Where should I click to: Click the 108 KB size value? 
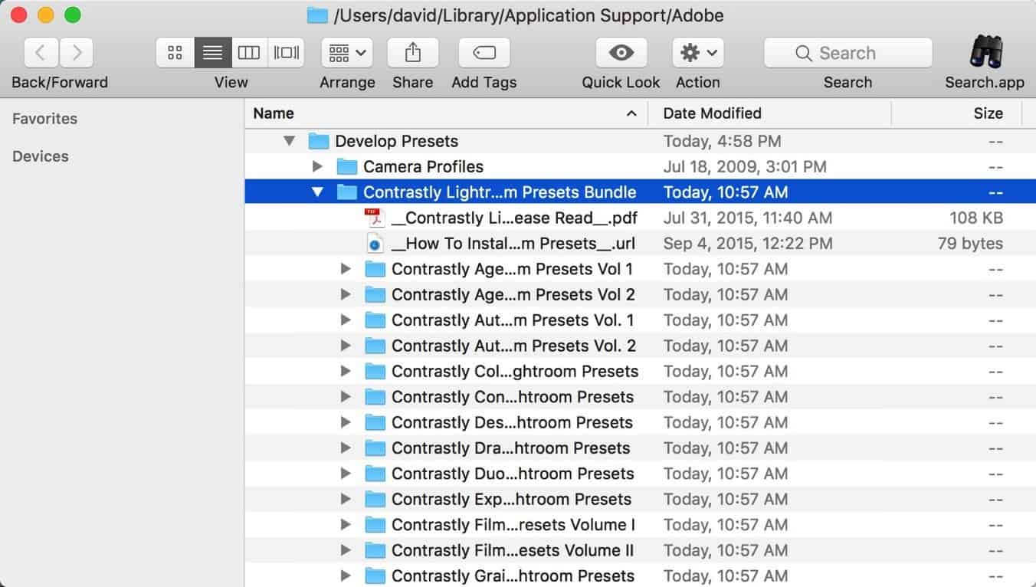(975, 218)
